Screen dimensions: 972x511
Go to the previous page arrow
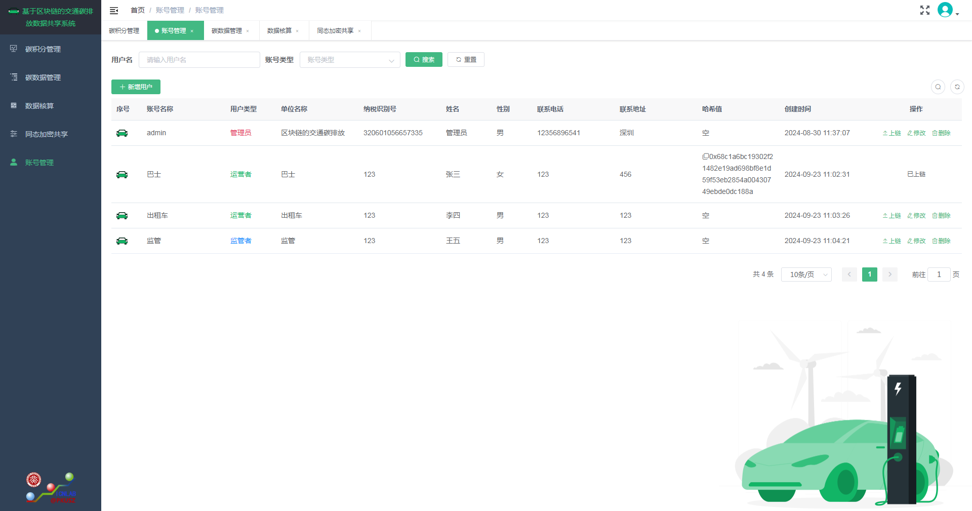point(849,274)
